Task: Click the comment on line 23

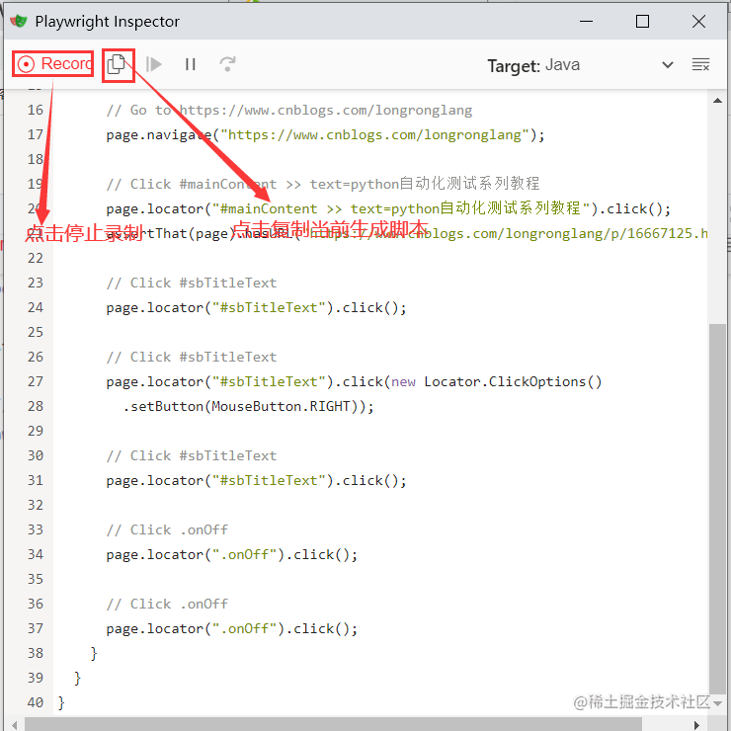Action: (x=191, y=283)
